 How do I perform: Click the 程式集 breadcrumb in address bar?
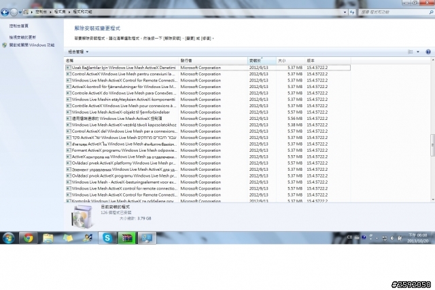point(60,12)
